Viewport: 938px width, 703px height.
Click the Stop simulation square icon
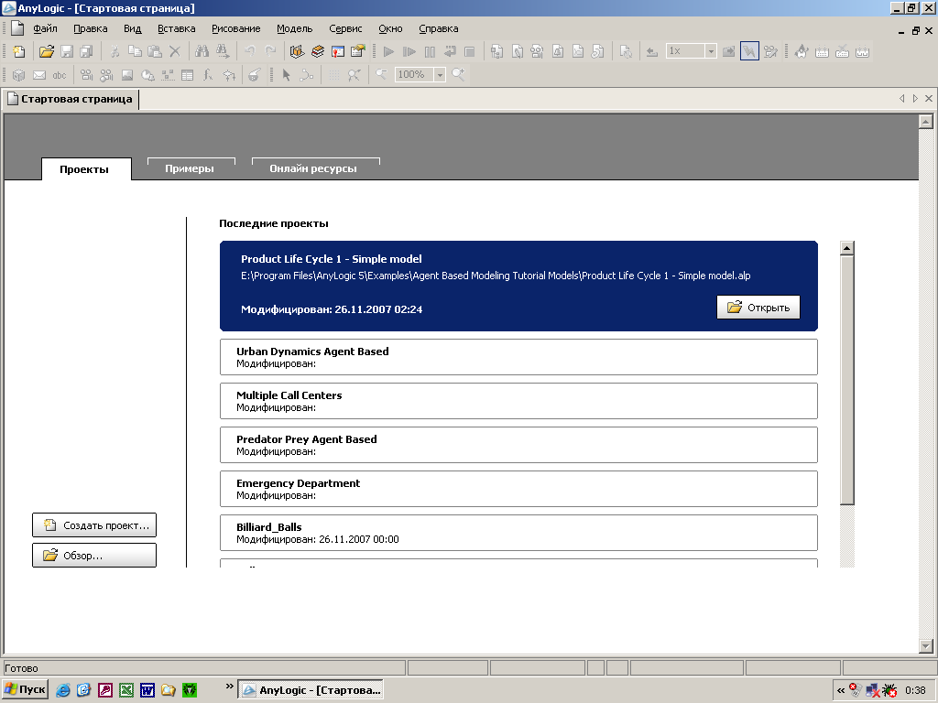click(x=470, y=51)
